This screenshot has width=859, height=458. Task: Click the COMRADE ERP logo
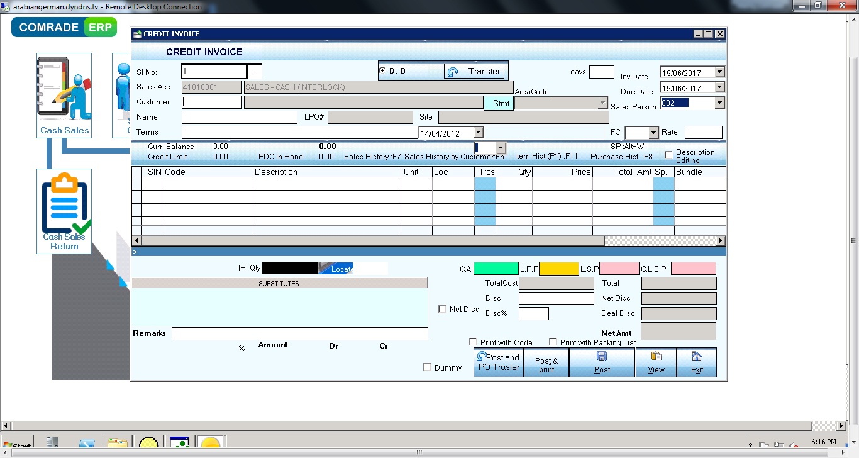64,27
